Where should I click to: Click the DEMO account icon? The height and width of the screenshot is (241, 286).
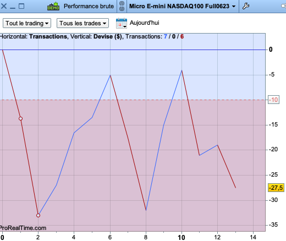tap(53, 7)
